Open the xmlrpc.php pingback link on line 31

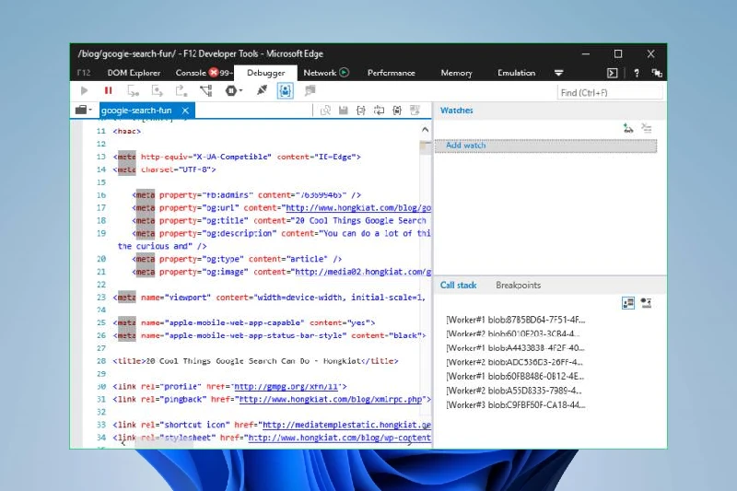click(x=331, y=400)
